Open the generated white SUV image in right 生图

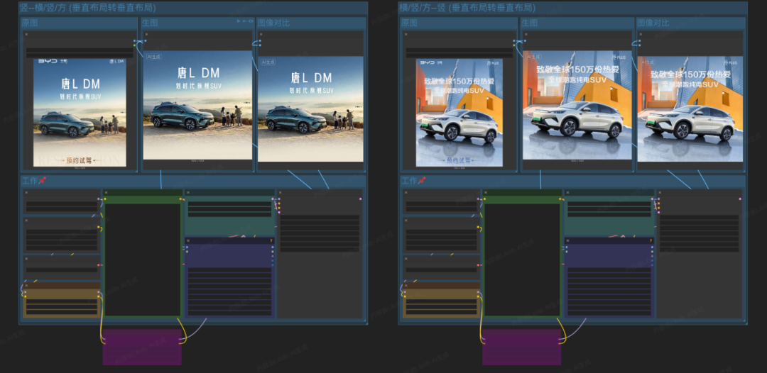pyautogui.click(x=577, y=105)
